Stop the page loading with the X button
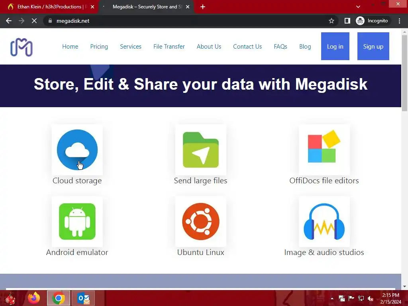This screenshot has width=408, height=306. point(34,21)
